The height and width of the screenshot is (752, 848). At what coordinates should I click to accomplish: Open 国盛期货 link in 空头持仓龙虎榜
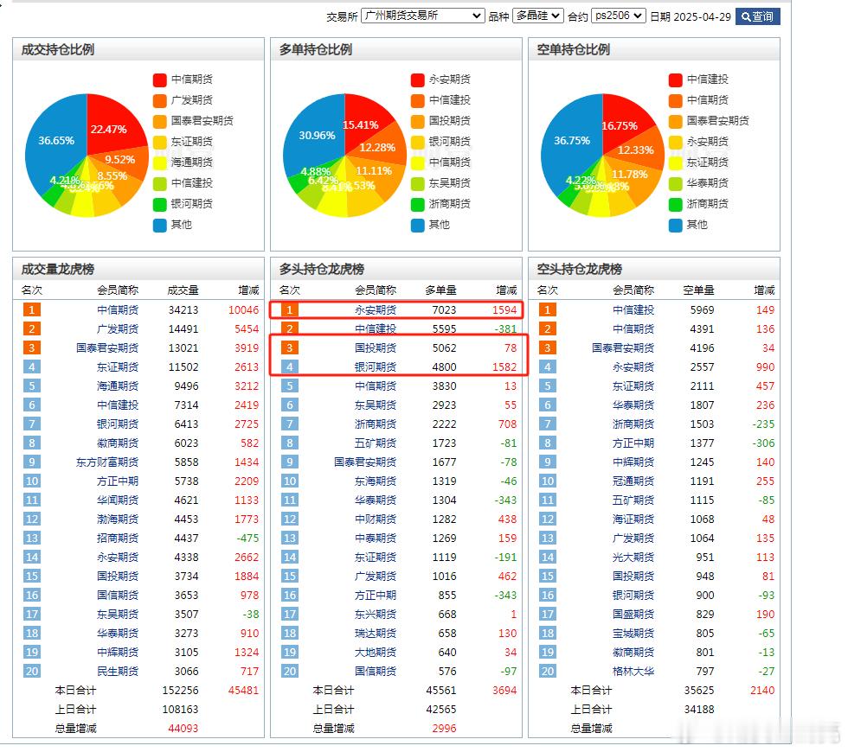pos(633,615)
